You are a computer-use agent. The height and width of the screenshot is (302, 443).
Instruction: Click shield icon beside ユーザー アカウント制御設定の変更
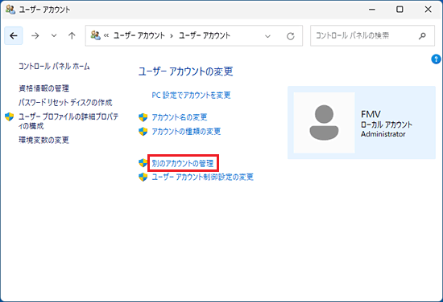143,177
